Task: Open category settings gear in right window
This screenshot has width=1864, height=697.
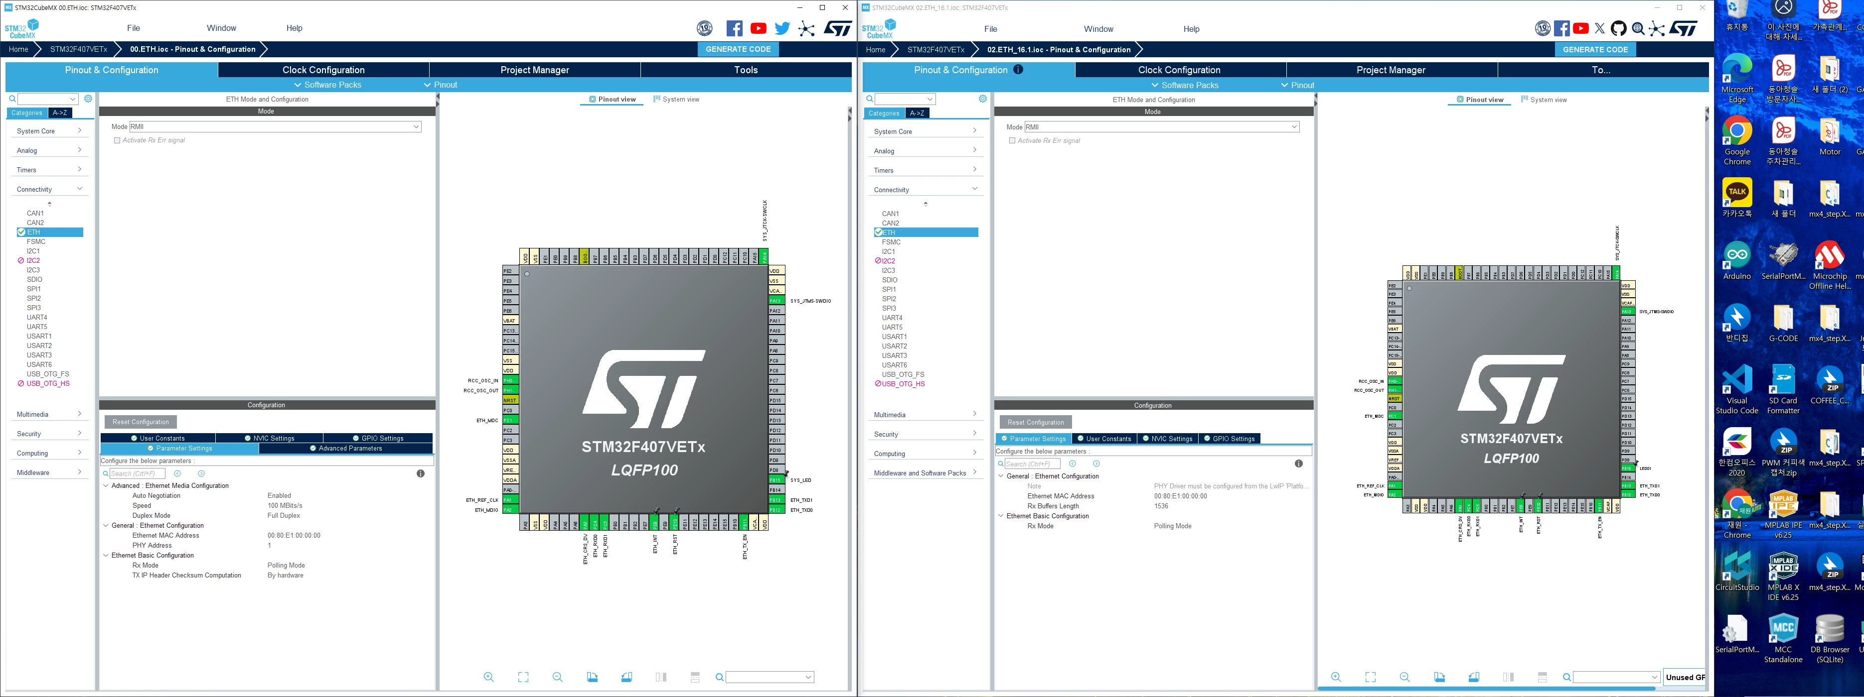Action: click(x=983, y=99)
